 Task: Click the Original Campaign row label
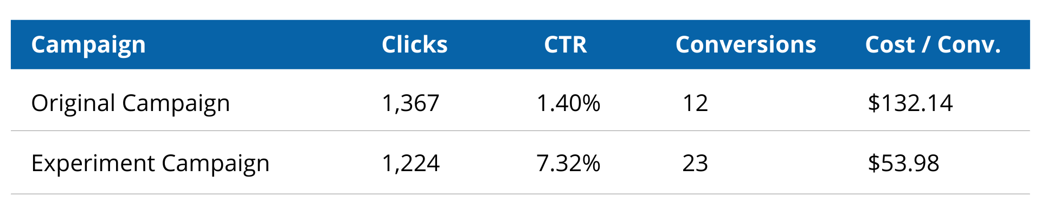(131, 103)
